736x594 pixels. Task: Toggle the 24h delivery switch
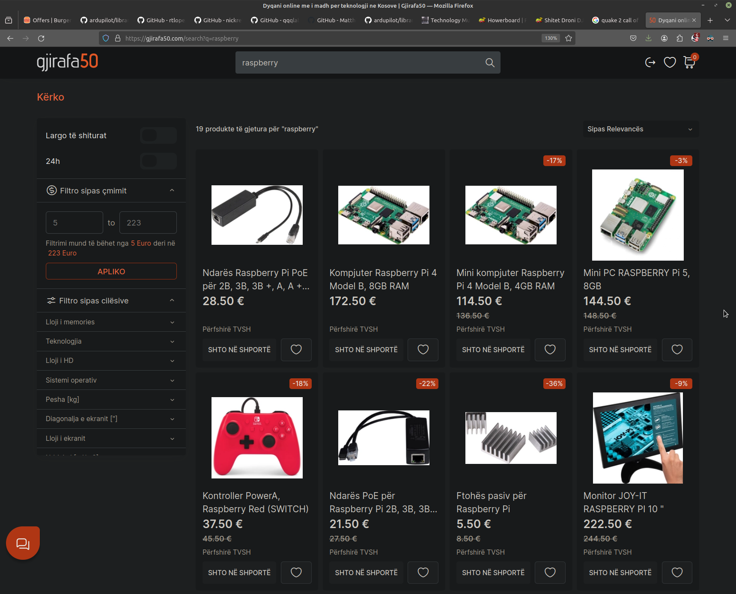click(158, 161)
